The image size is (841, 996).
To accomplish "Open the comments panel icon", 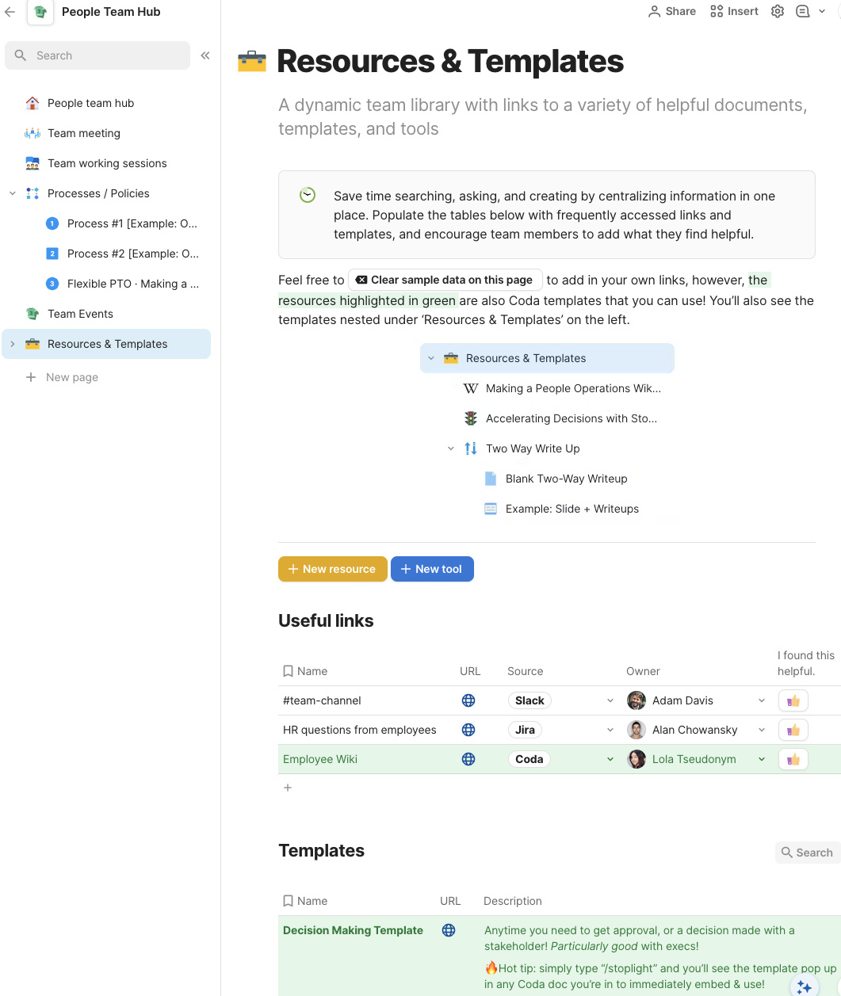I will click(803, 11).
